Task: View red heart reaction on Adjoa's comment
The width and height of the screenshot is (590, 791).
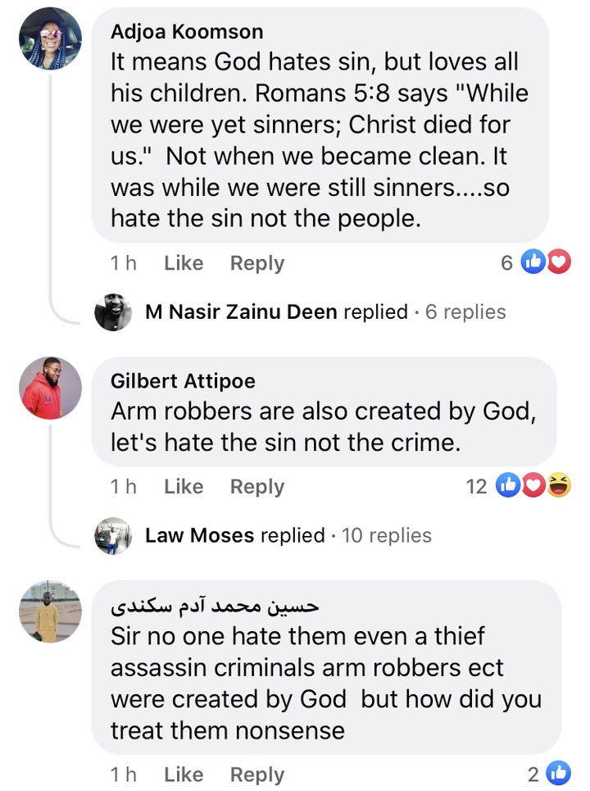Action: (x=559, y=263)
